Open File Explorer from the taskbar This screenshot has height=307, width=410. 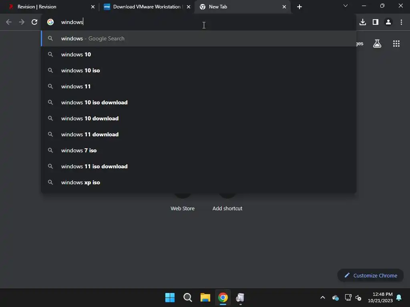205,297
